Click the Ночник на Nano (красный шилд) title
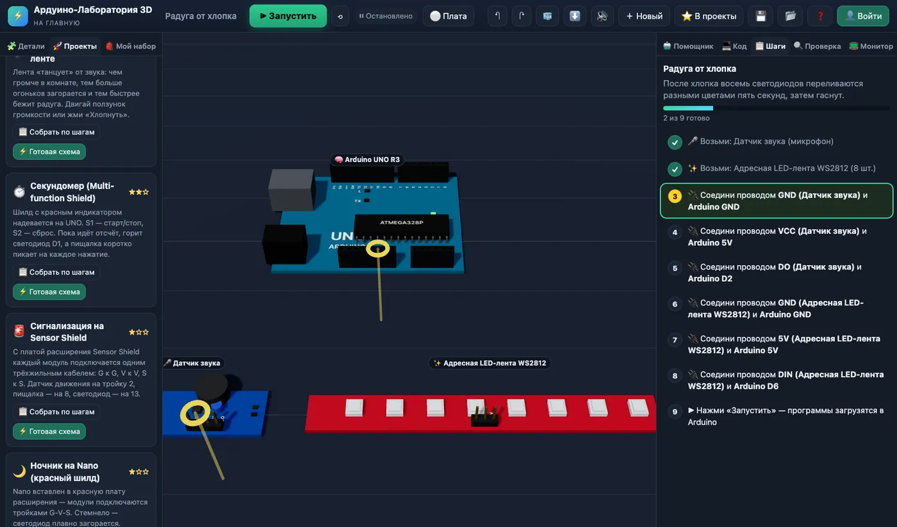 pos(65,471)
